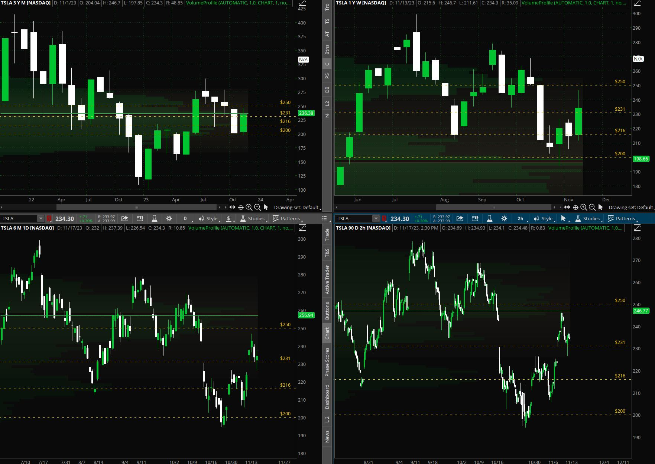The height and width of the screenshot is (464, 655).
Task: Expand symbol dropdown arrow in 6M daily toolbar
Action: [40, 218]
